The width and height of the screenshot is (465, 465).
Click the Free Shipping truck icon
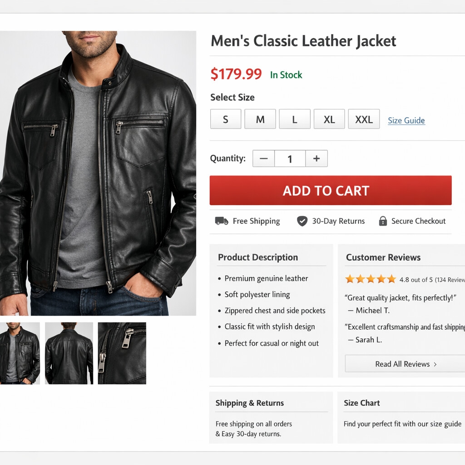(x=222, y=221)
